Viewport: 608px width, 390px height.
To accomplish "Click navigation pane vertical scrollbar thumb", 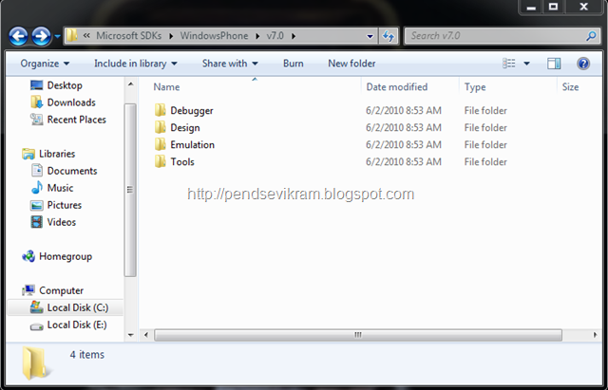I will click(130, 190).
